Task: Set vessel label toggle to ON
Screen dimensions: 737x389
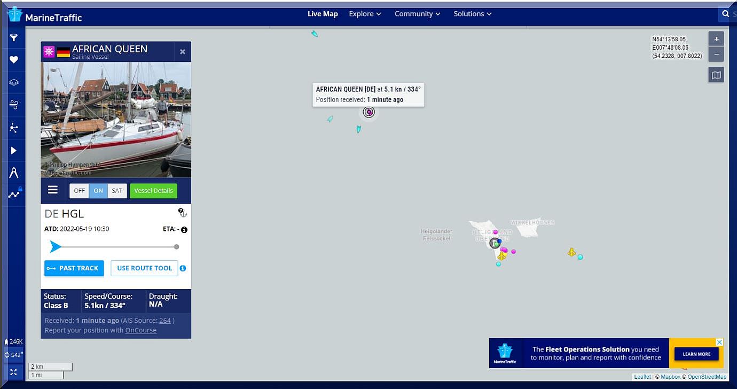Action: click(98, 191)
